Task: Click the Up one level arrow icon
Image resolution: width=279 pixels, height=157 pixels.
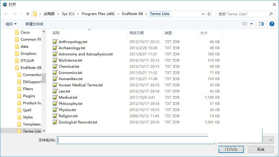Action: [28, 14]
